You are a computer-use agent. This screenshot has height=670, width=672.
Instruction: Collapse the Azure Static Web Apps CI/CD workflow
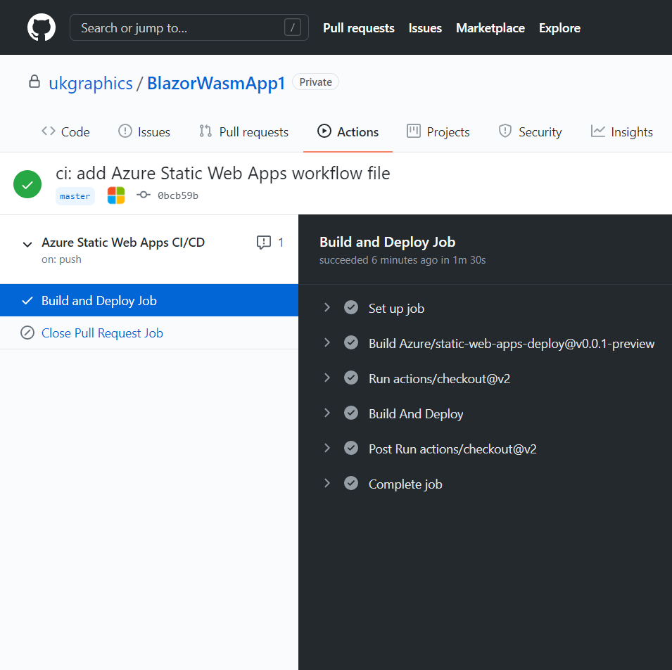pos(27,245)
